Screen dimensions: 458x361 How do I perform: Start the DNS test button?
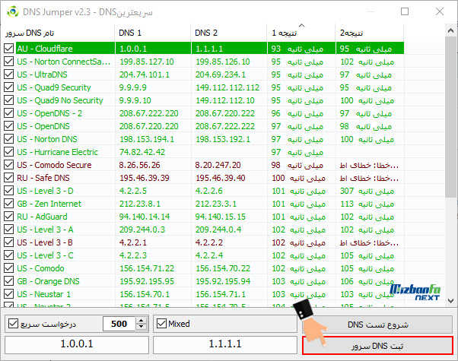click(377, 325)
